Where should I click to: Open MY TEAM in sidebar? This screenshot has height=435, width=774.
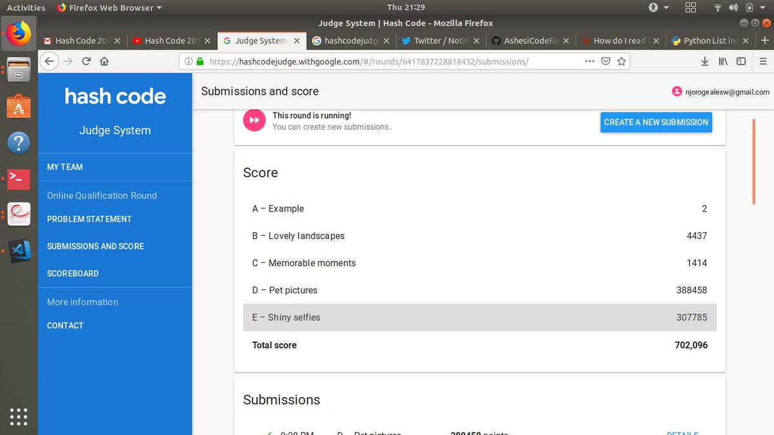click(64, 167)
